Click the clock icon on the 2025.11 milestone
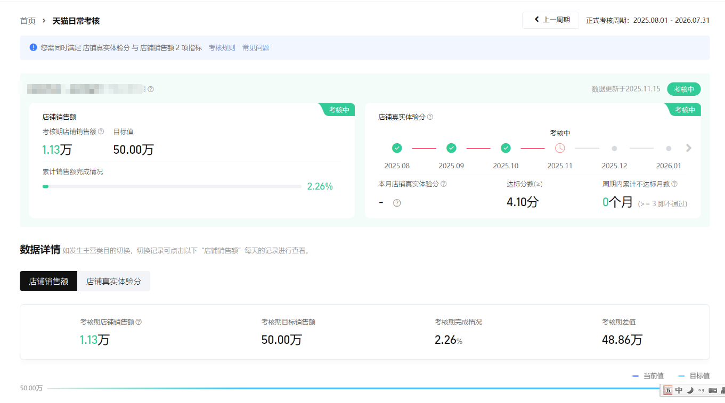The height and width of the screenshot is (403, 725). pos(560,148)
